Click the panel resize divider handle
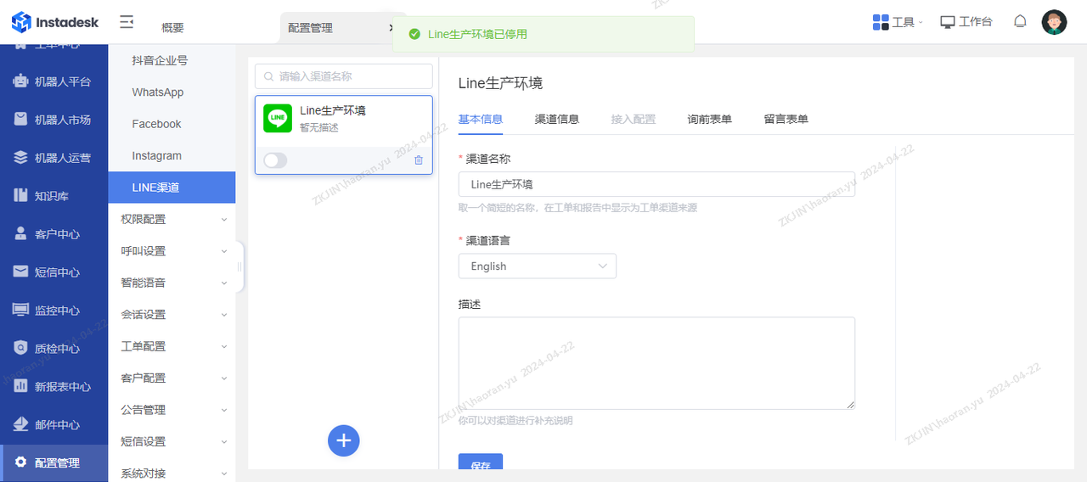1087x482 pixels. click(239, 266)
